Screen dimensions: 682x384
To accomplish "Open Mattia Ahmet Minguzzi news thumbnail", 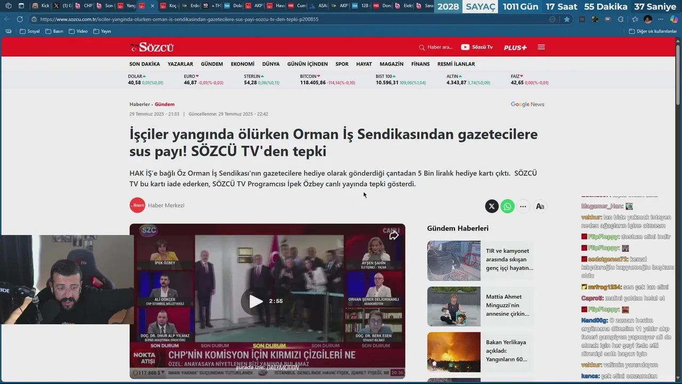I will click(454, 307).
